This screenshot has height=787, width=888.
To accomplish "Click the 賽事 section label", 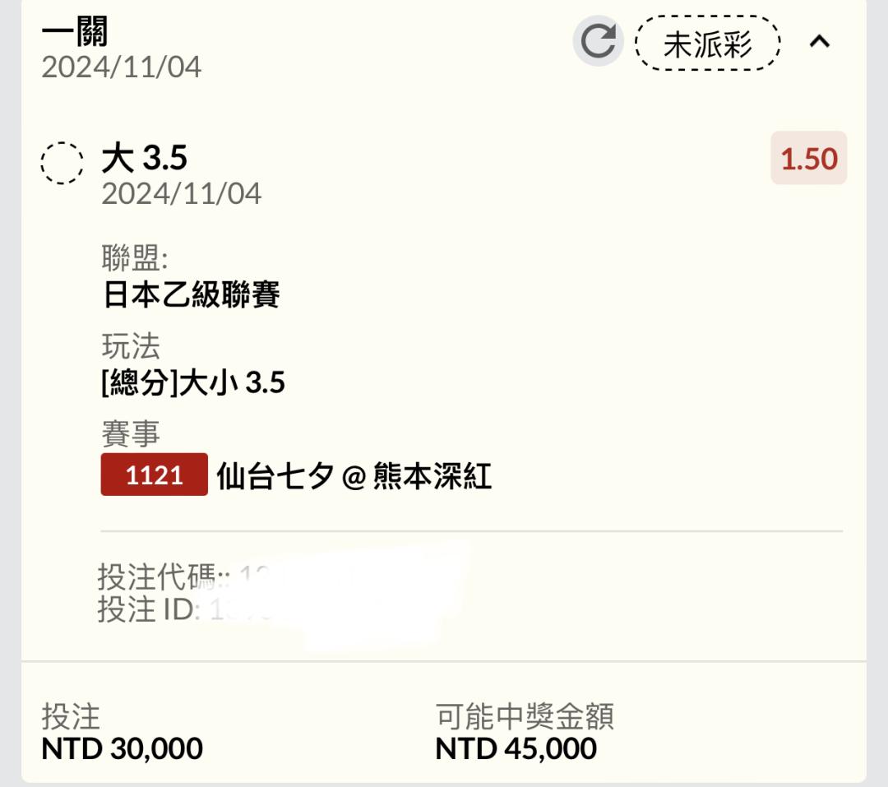I will [130, 433].
